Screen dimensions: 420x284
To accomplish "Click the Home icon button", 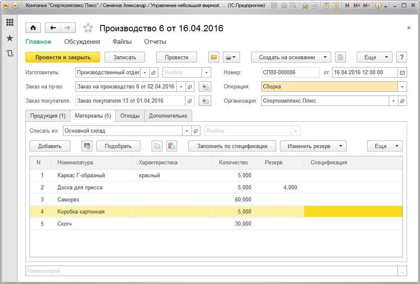I will click(33, 28).
